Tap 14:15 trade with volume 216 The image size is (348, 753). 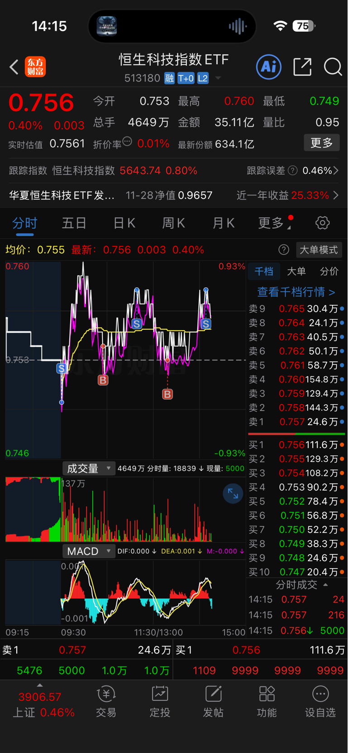tap(297, 615)
